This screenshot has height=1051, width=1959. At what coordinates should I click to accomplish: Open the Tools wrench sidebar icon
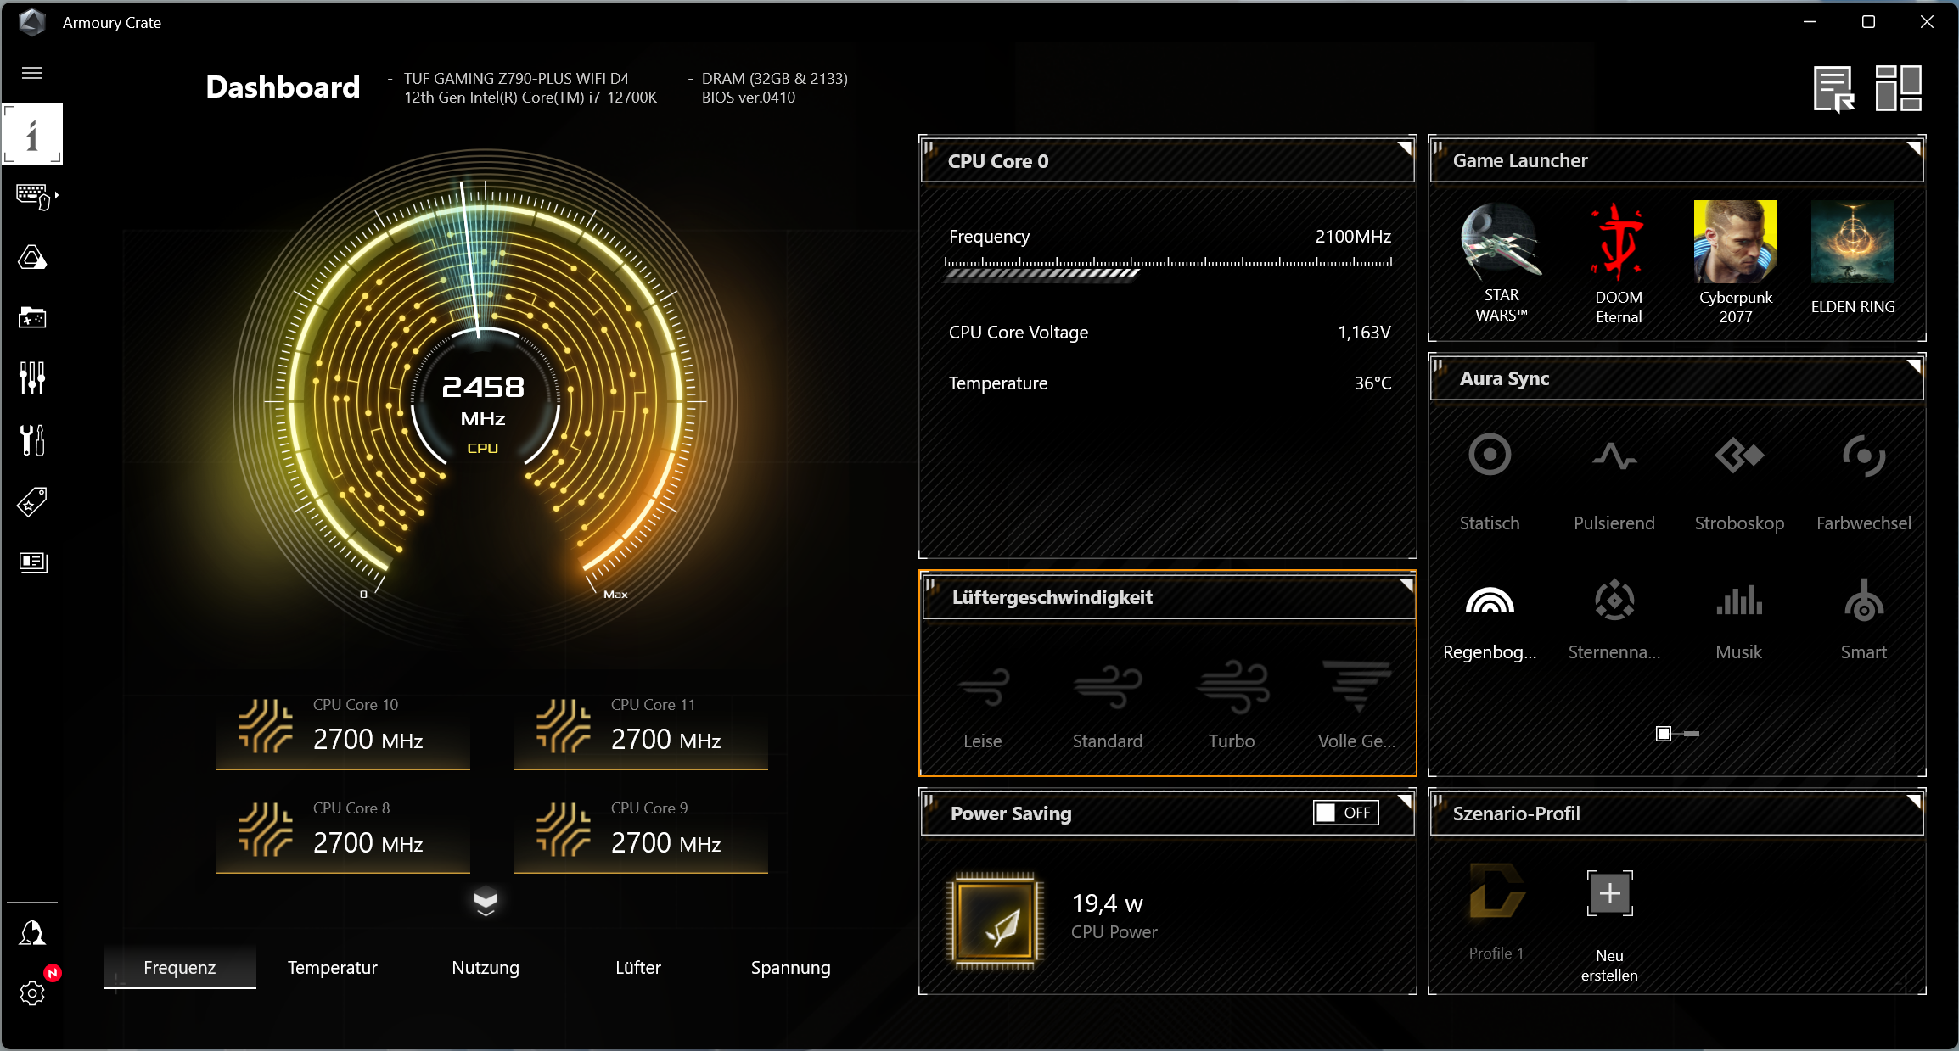coord(32,440)
